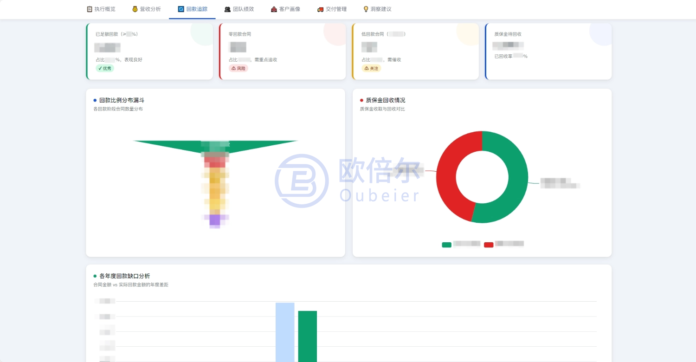696x362 pixels.
Task: Click the purple bottom segment of the funnel
Action: [214, 220]
